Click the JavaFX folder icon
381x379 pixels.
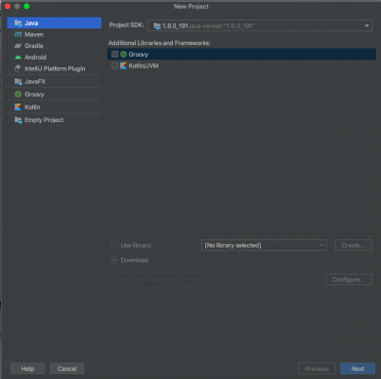click(x=18, y=81)
